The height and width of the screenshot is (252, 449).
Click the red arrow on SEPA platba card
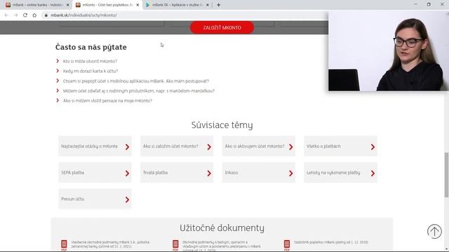(x=128, y=173)
